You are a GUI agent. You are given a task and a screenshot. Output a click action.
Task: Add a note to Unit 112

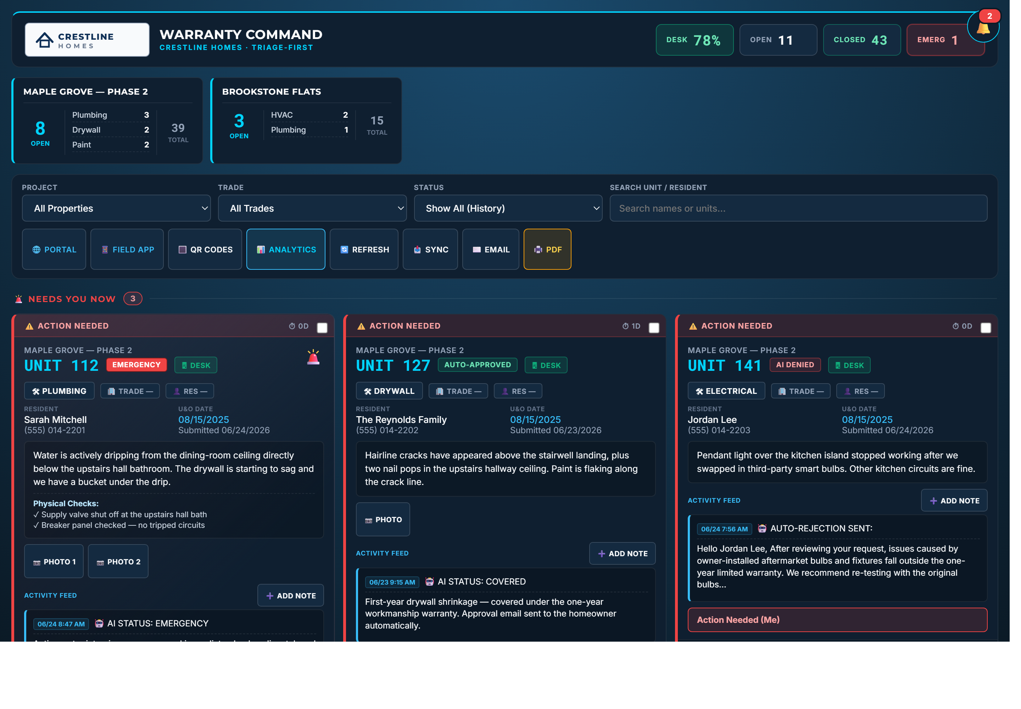click(x=291, y=595)
